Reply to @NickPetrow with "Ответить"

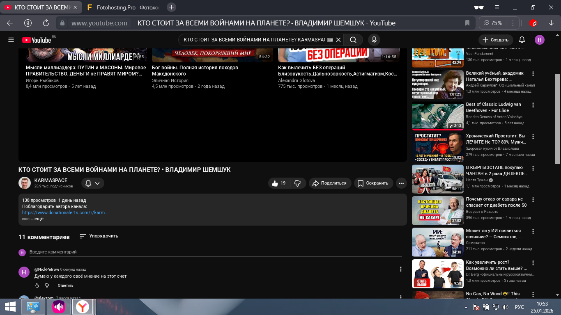pyautogui.click(x=65, y=285)
